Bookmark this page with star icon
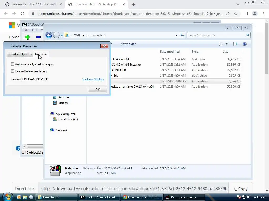Image resolution: width=269 pixels, height=201 pixels. (x=236, y=14)
